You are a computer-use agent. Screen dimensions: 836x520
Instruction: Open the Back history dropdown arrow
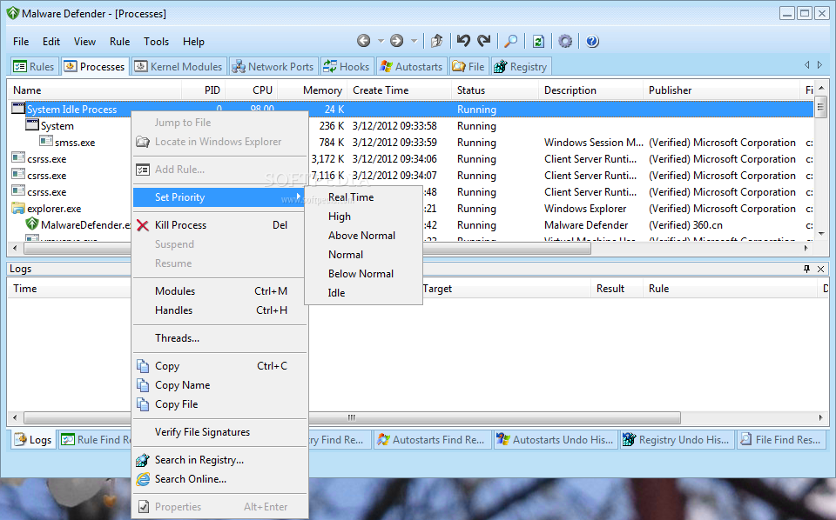point(381,41)
